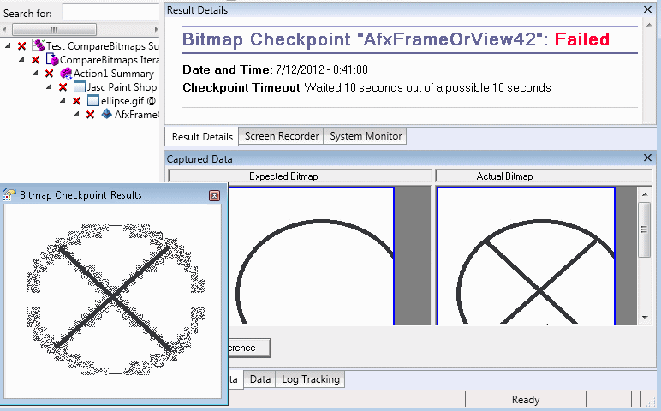This screenshot has height=411, width=661.
Task: Open the Data tab at bottom
Action: click(x=260, y=379)
